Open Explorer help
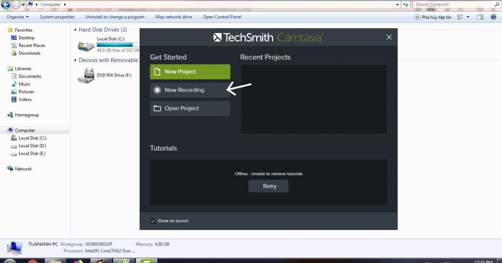This screenshot has width=502, height=263. 493,17
